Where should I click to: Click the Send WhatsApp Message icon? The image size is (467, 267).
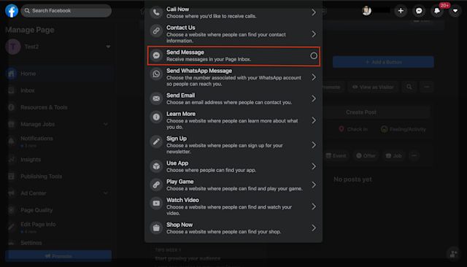[x=156, y=74]
